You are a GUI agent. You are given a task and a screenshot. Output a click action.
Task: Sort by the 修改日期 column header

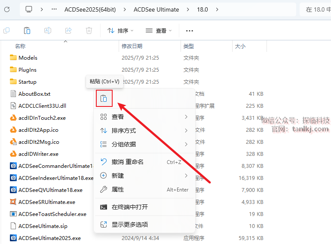coord(132,46)
